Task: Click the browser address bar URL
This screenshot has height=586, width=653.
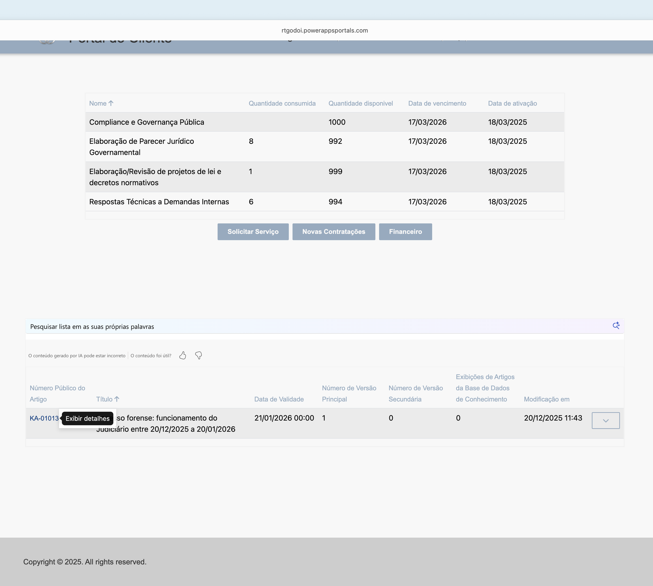Action: tap(324, 30)
